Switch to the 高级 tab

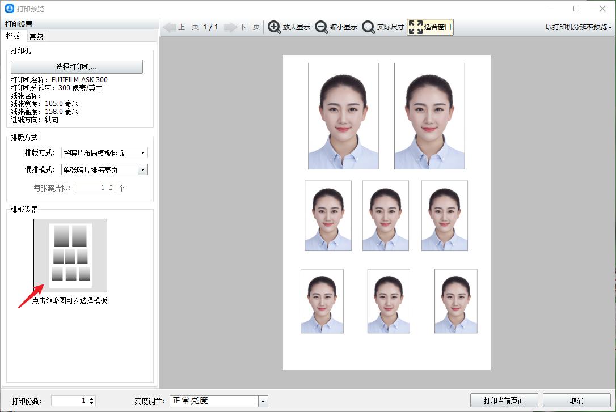point(37,37)
